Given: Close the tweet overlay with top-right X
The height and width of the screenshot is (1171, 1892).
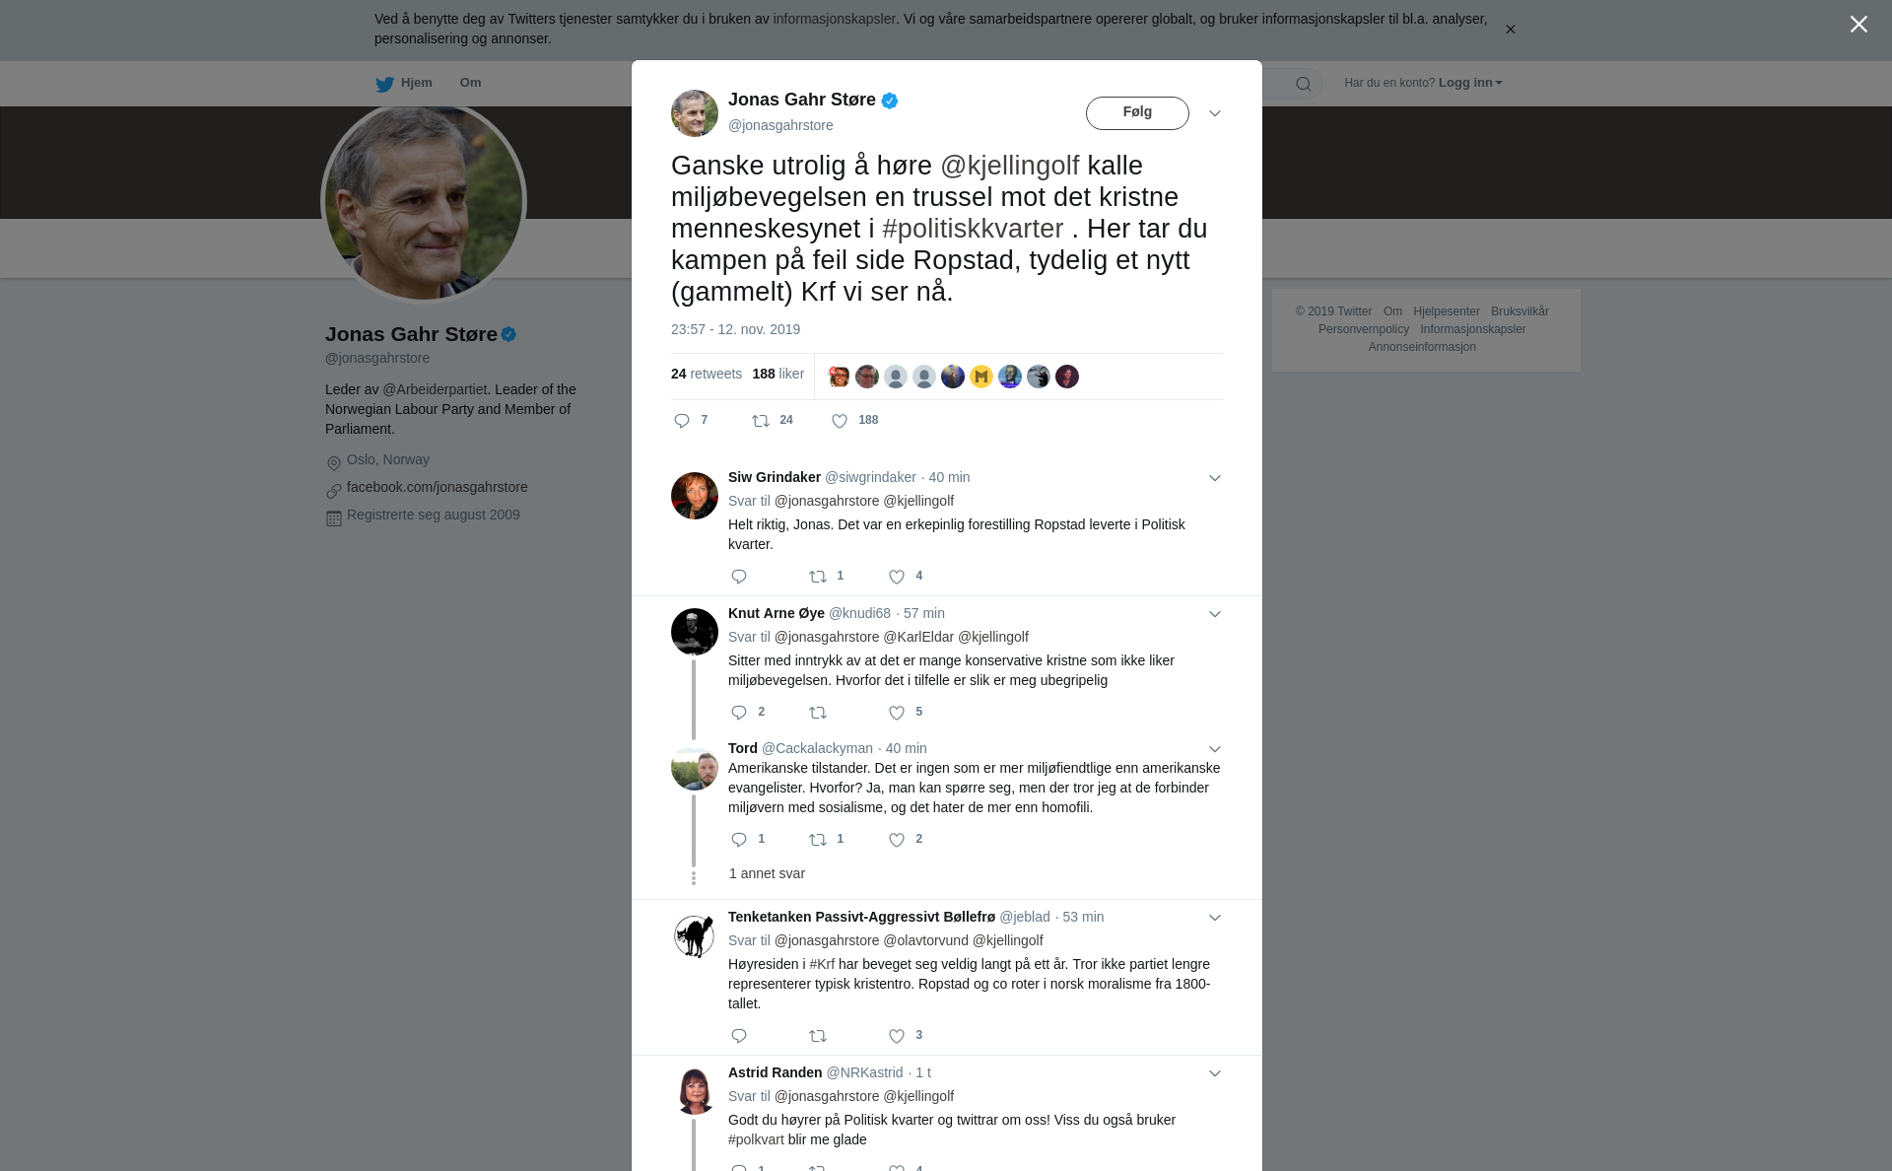Looking at the screenshot, I should pyautogui.click(x=1858, y=25).
